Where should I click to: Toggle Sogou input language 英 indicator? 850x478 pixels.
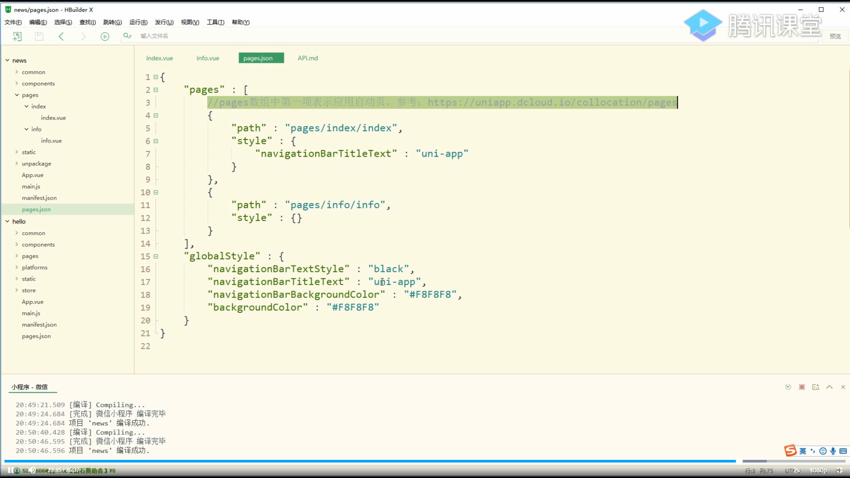point(803,451)
